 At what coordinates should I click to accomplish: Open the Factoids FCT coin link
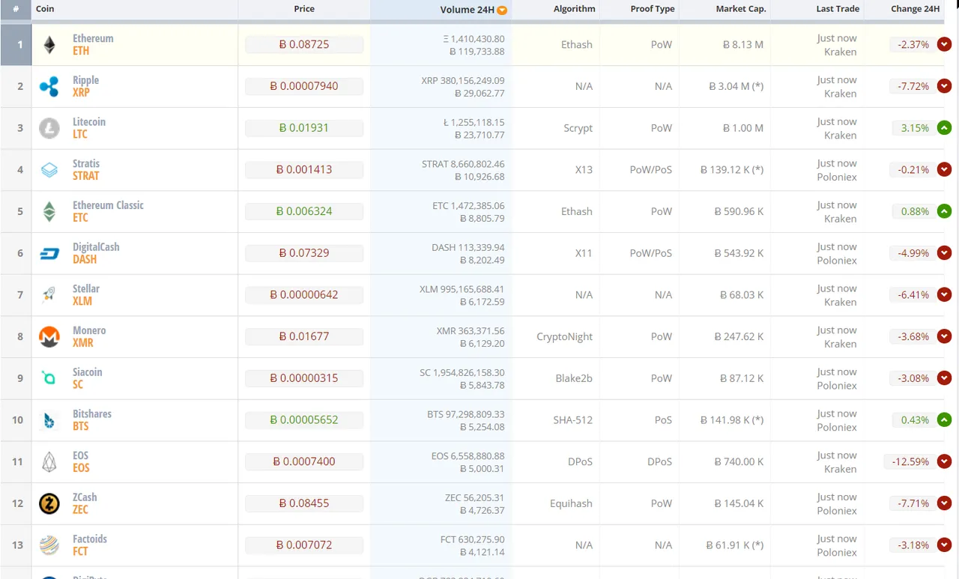pyautogui.click(x=90, y=545)
